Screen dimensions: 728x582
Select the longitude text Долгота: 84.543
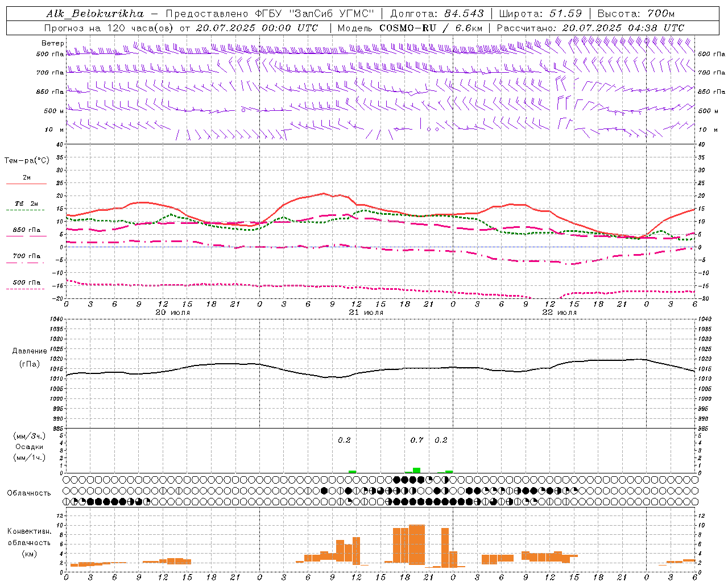click(437, 14)
